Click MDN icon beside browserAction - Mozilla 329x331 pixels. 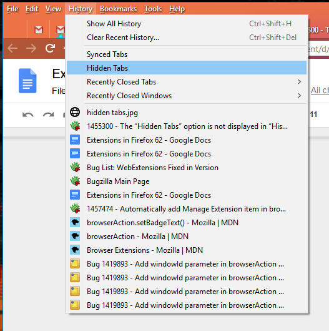point(75,236)
